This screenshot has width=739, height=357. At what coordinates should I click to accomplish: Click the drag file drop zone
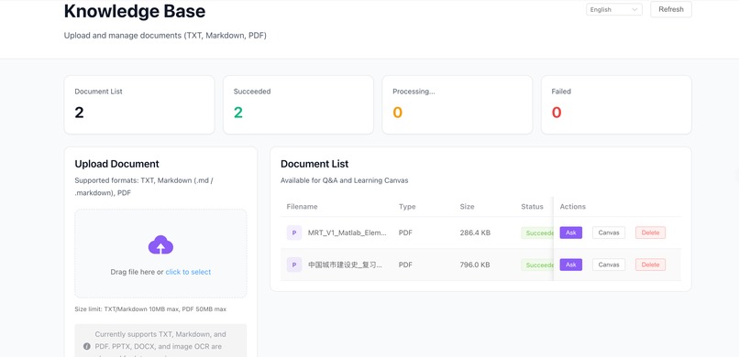pyautogui.click(x=160, y=254)
